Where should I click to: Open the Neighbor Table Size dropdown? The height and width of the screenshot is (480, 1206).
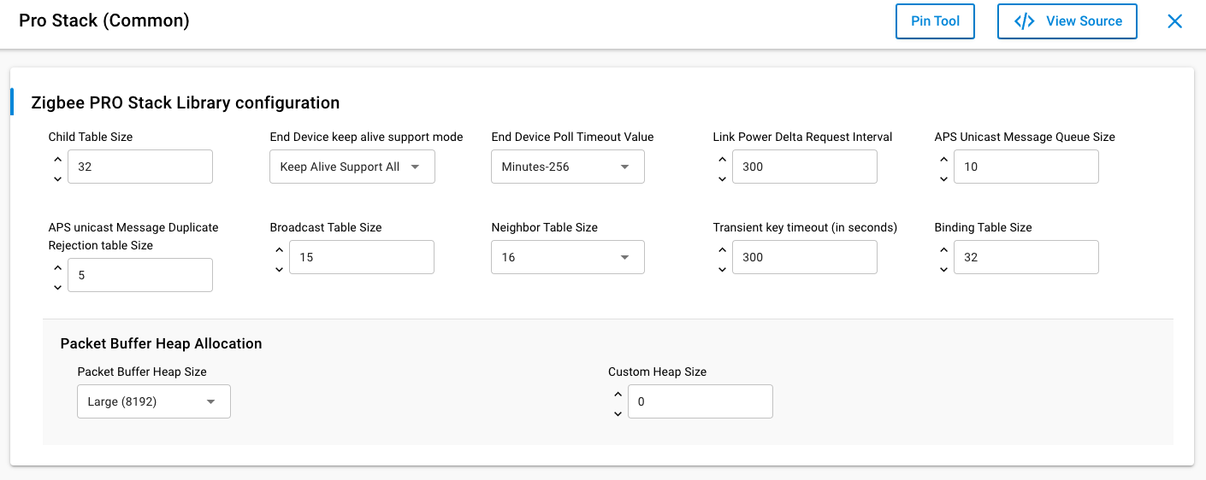coord(567,257)
